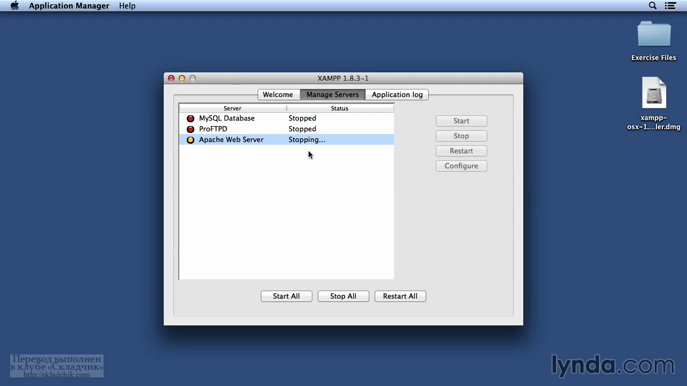687x386 pixels.
Task: Click the Stop button
Action: (x=462, y=136)
